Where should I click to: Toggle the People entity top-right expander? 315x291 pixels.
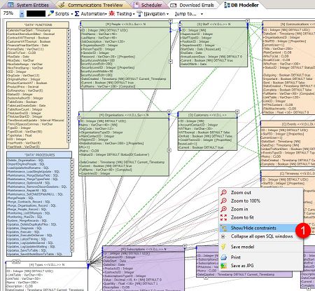pyautogui.click(x=171, y=21)
